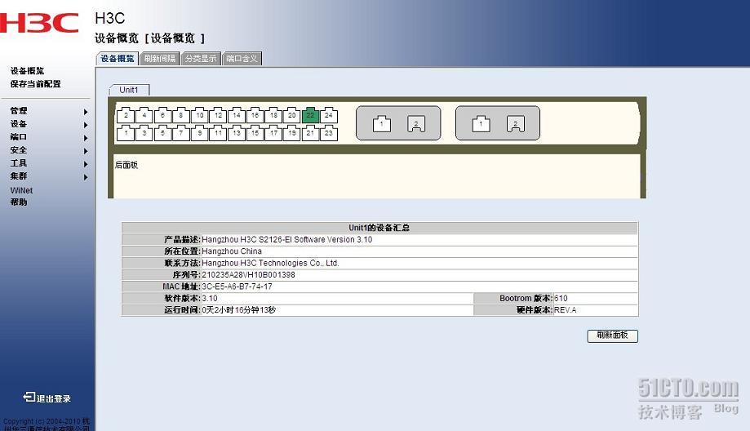
Task: Select the green active port 22
Action: [310, 115]
